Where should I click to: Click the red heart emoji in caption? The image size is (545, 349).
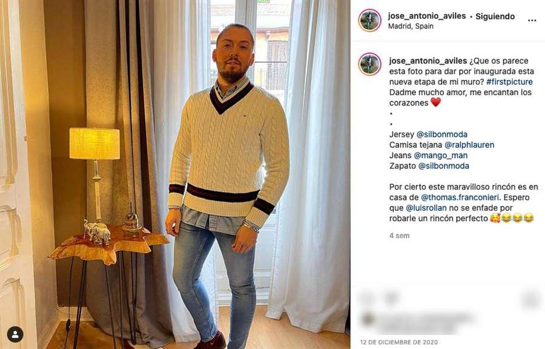pyautogui.click(x=435, y=102)
